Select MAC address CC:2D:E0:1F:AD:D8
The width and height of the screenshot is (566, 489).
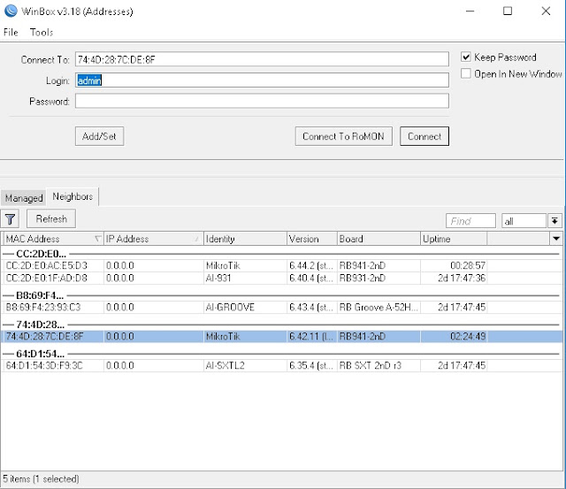[47, 279]
